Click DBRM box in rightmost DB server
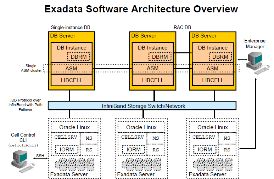The image size is (274, 179). [220, 57]
